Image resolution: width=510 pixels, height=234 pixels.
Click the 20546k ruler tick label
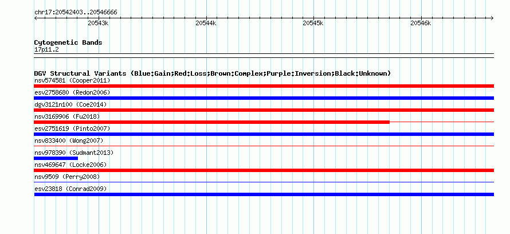point(421,23)
